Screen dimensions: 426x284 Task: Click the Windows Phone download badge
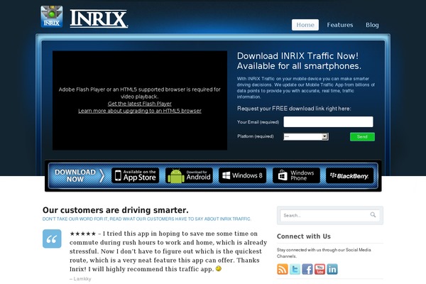[296, 175]
